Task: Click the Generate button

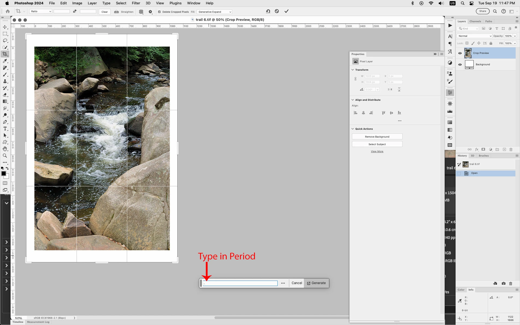Action: (x=316, y=283)
